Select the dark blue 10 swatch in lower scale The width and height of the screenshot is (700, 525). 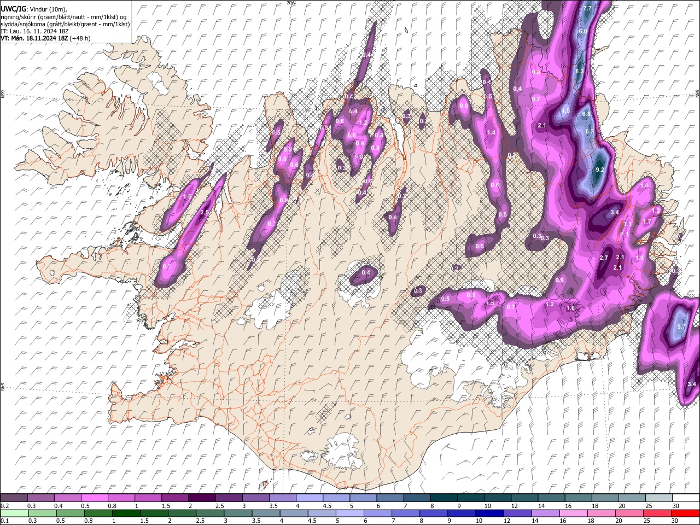(488, 513)
